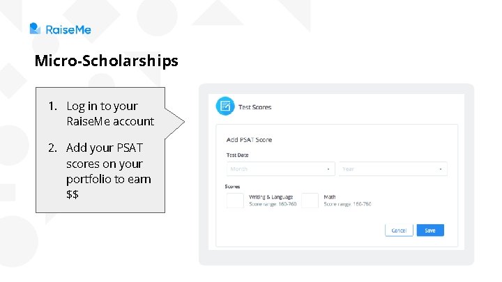Click the Scores label
The image size is (502, 282).
click(232, 187)
